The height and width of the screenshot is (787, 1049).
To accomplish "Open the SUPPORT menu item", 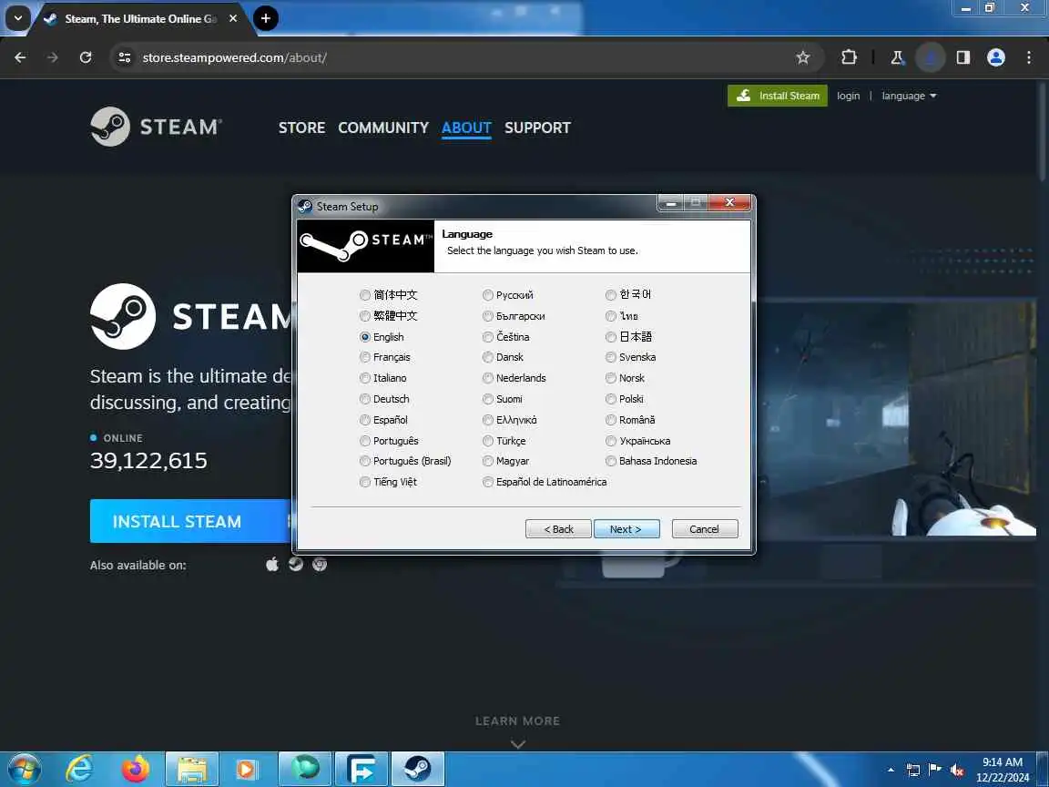I will click(x=537, y=128).
